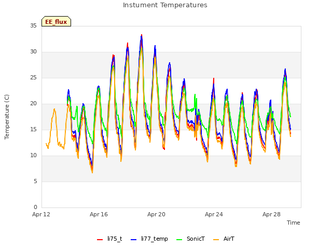Click the highest temperature peak near Apr 19
Image resolution: width=332 pixels, height=249 pixels.
click(142, 35)
